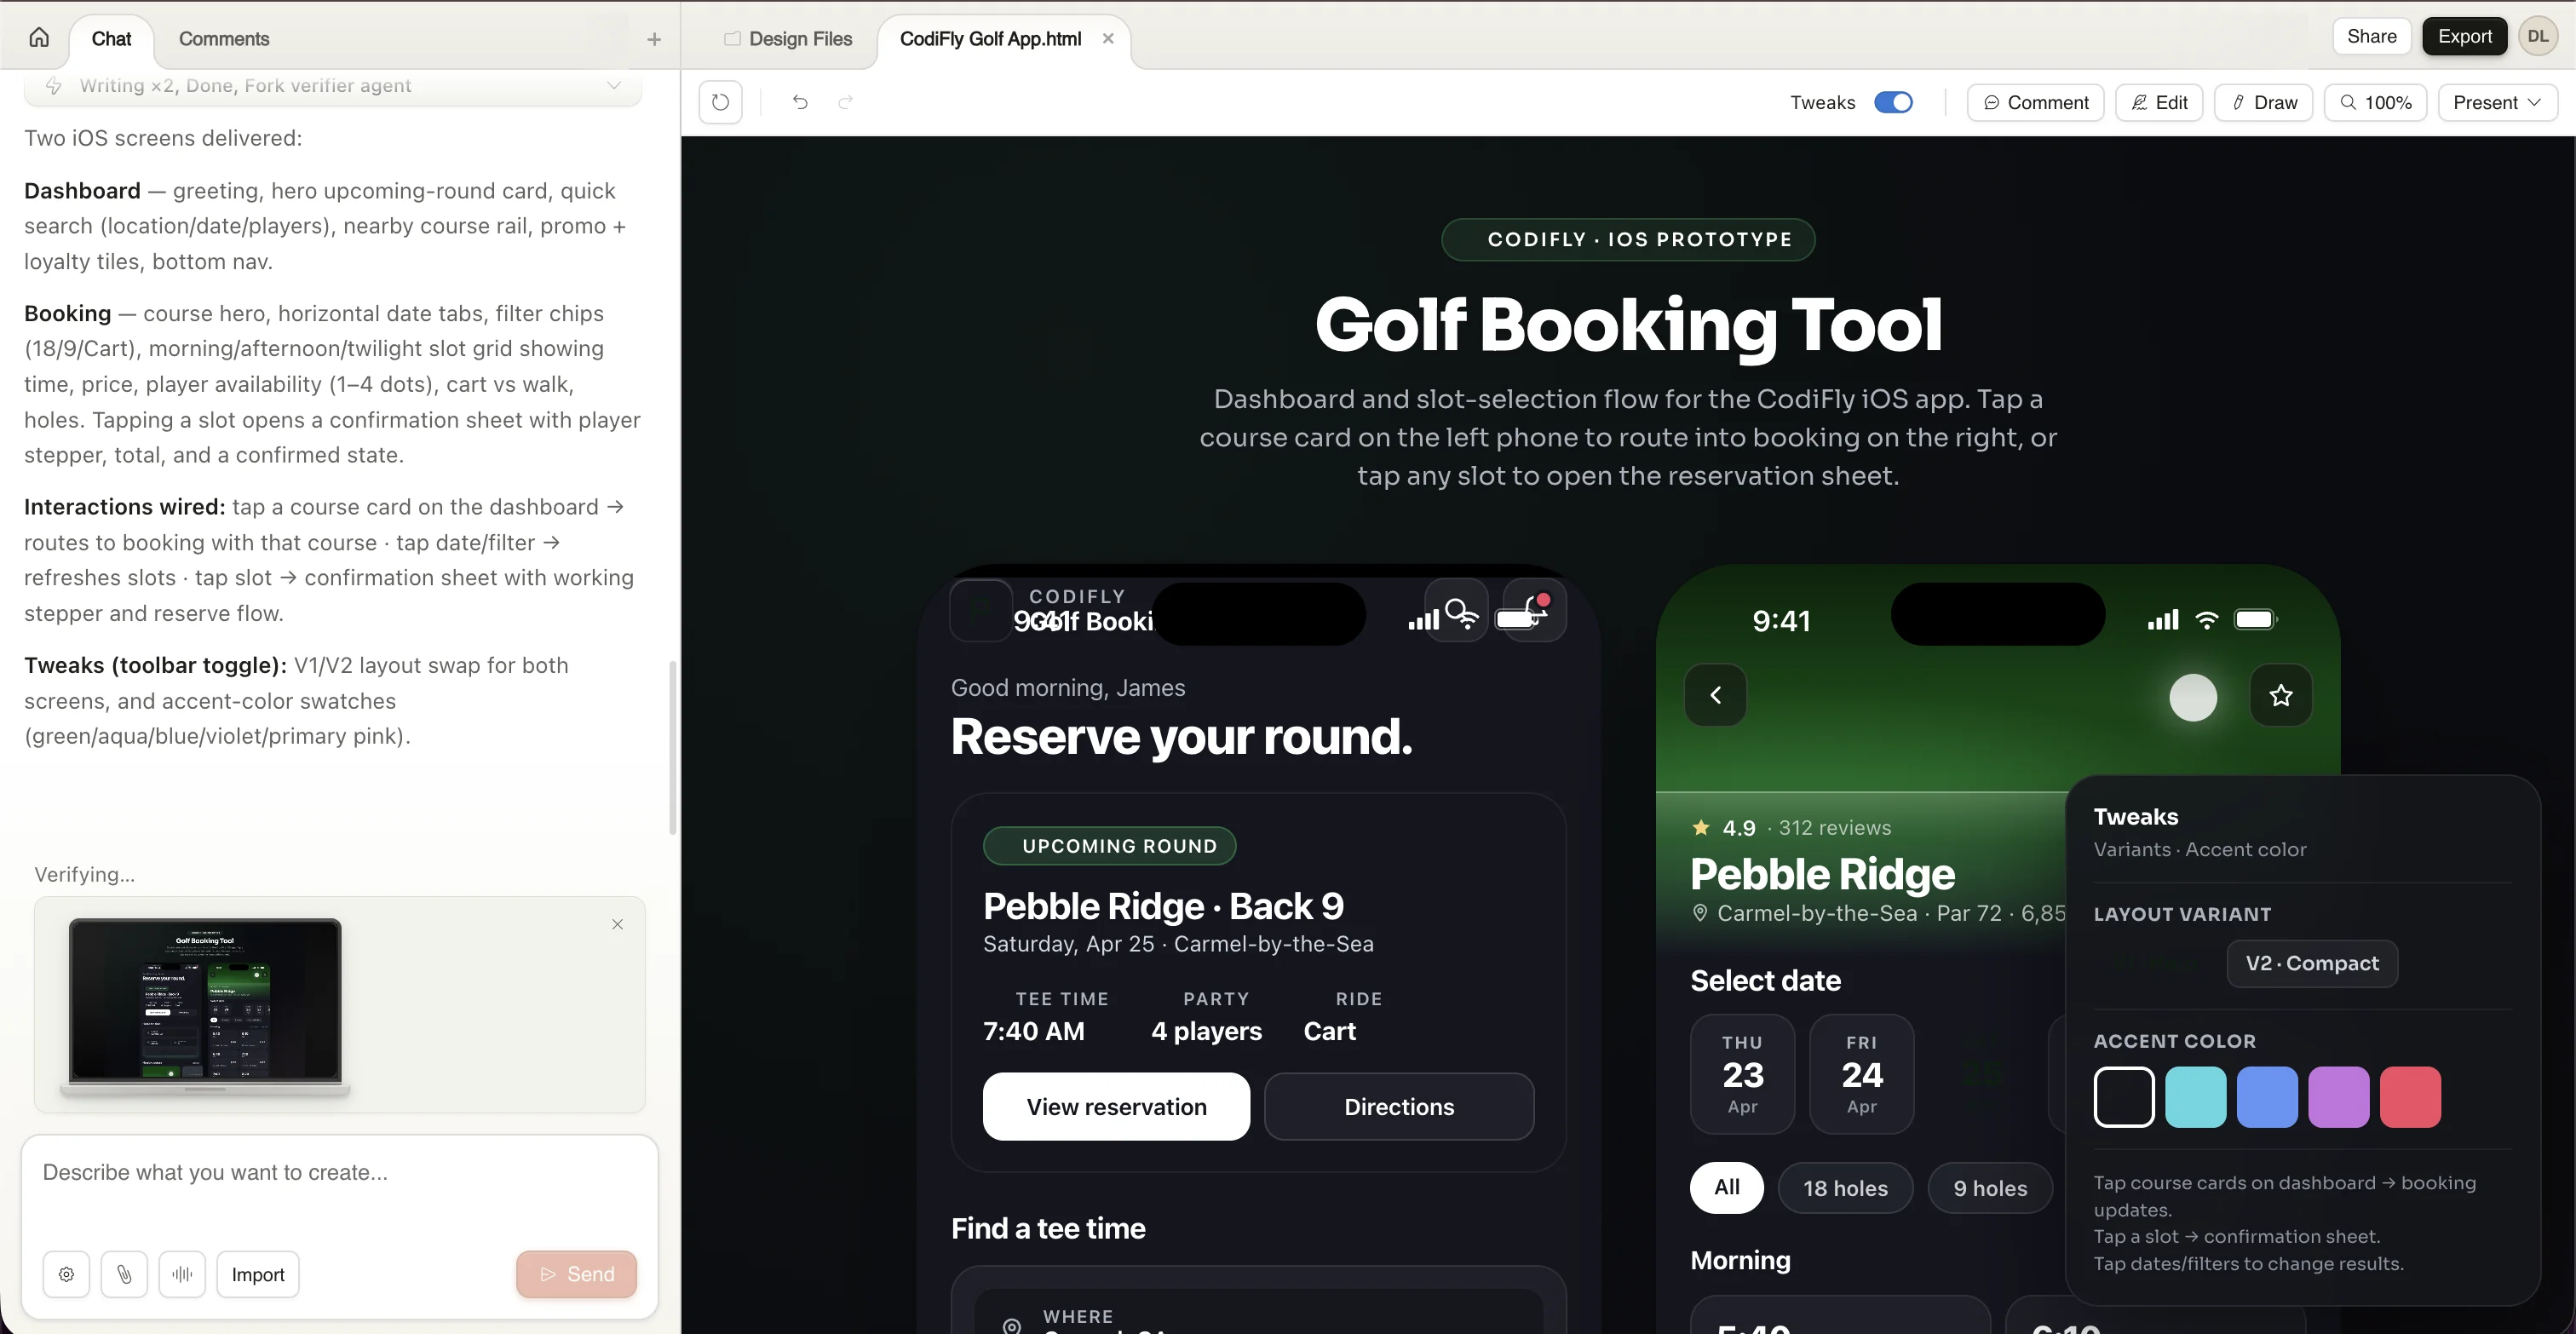Attach a file using the paperclip icon
The image size is (2576, 1334).
(x=124, y=1274)
